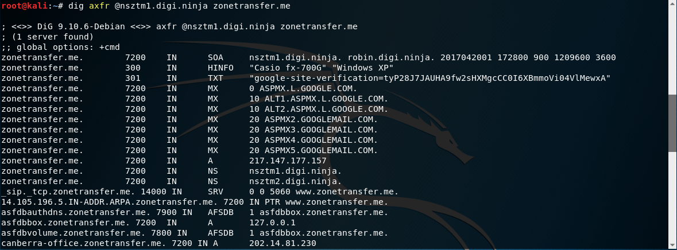
Task: Click the google-site-verification TXT value
Action: [x=430, y=79]
